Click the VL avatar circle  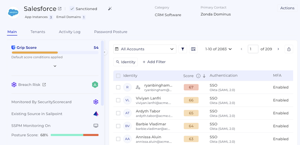pos(128,100)
